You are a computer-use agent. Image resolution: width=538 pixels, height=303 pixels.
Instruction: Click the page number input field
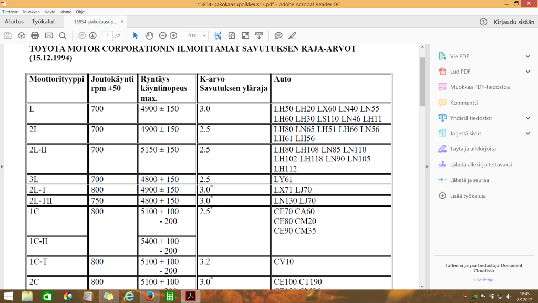point(108,36)
